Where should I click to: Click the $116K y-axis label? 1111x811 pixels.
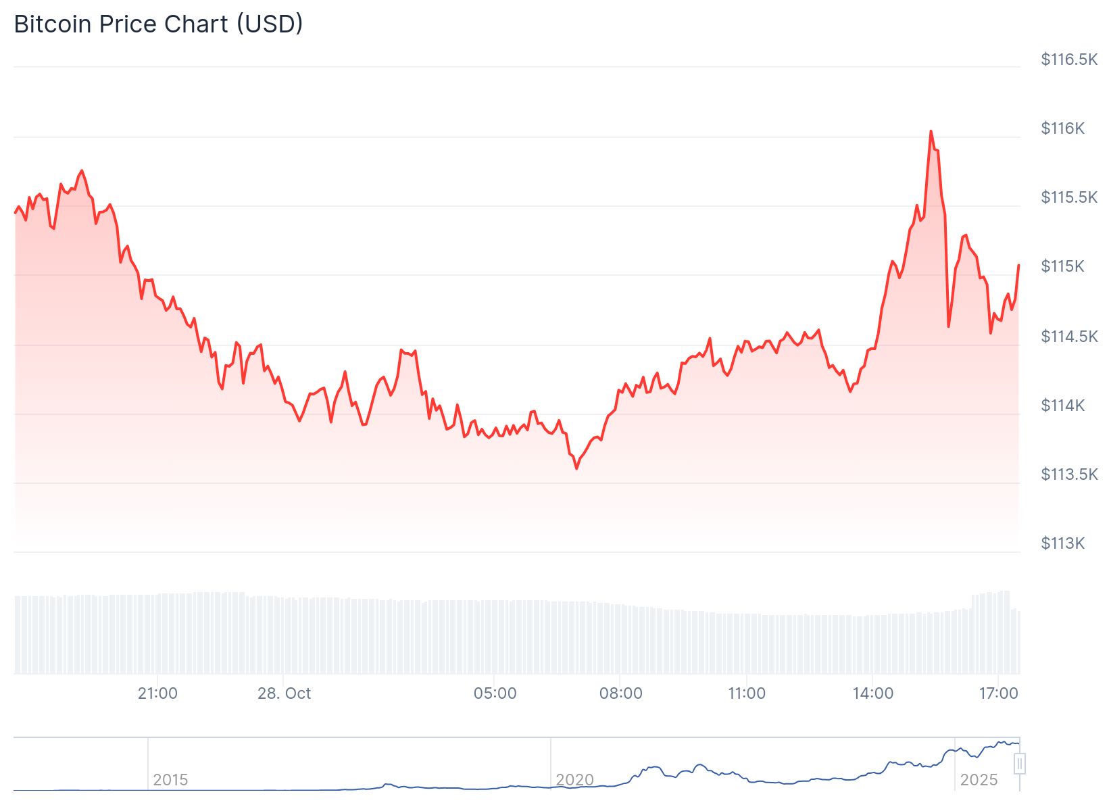(x=1062, y=128)
